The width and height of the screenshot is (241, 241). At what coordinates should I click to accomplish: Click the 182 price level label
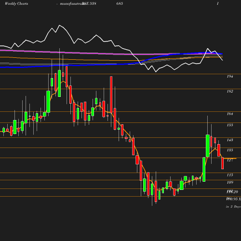[230, 91]
